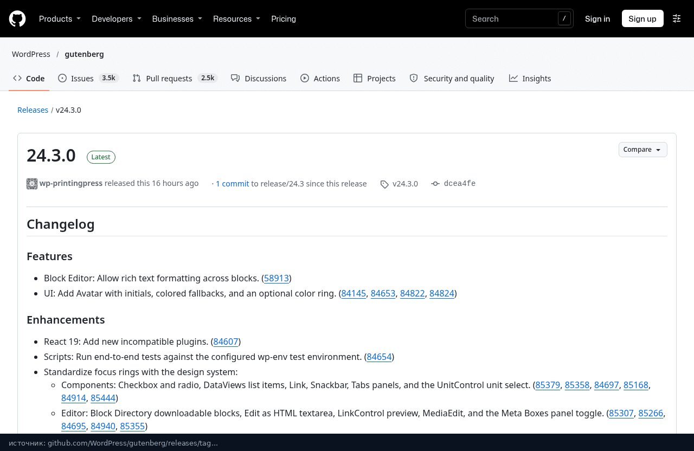Open the dcea4fe commit hash
The height and width of the screenshot is (451, 694).
tap(460, 184)
